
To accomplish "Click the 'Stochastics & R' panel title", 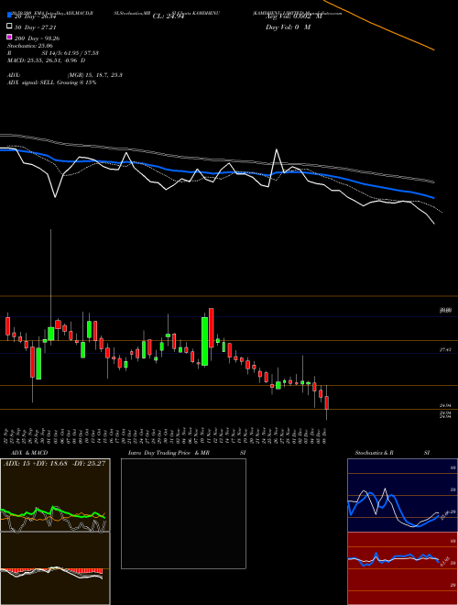I will (x=374, y=453).
